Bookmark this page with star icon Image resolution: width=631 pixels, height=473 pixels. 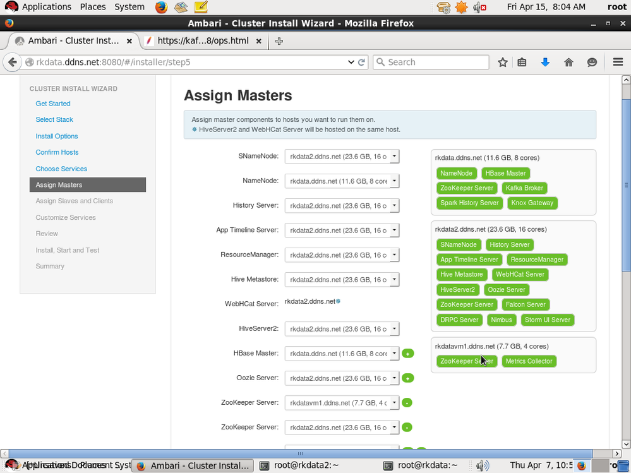[x=502, y=62]
